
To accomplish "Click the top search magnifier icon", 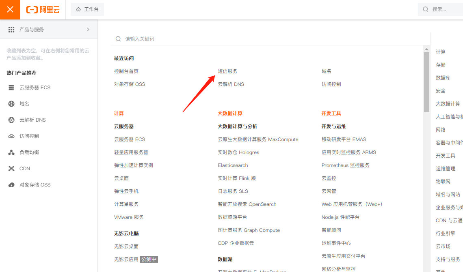I will pyautogui.click(x=426, y=9).
